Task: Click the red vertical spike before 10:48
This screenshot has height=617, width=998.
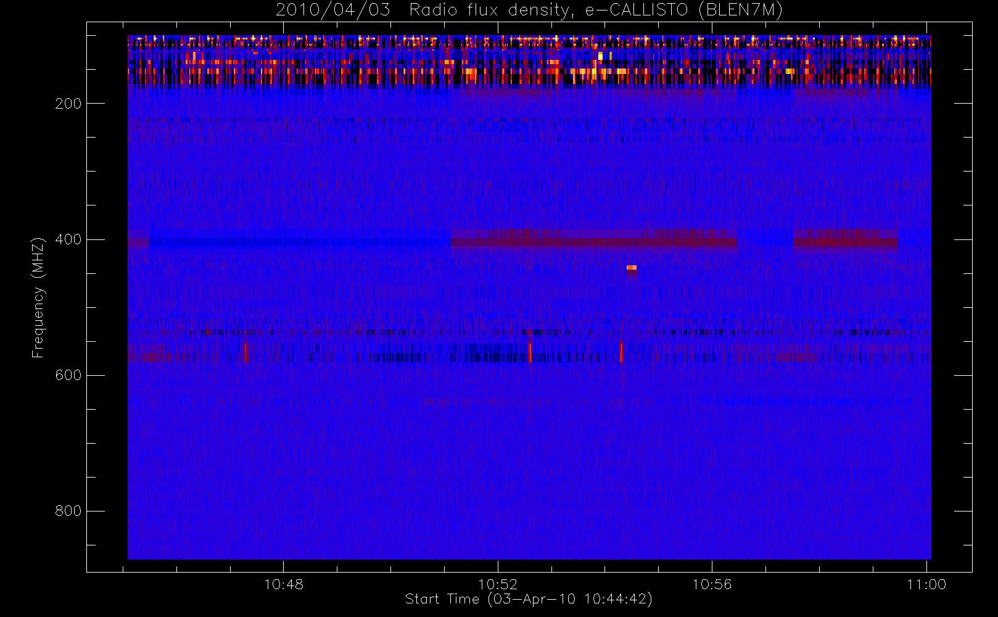Action: 245,353
